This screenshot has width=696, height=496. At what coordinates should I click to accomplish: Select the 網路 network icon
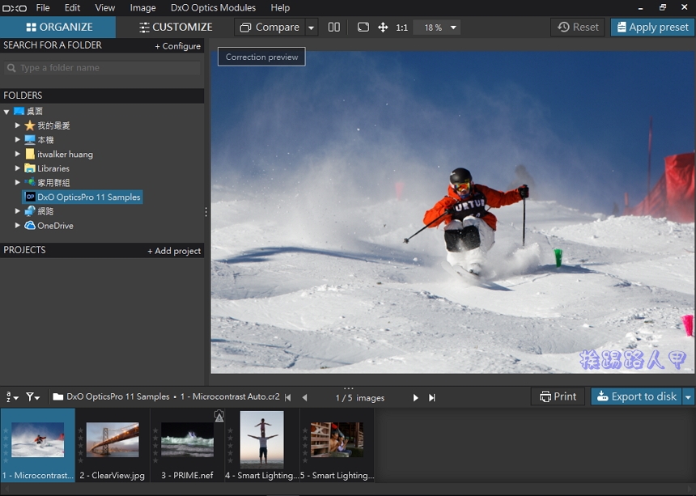(x=30, y=210)
